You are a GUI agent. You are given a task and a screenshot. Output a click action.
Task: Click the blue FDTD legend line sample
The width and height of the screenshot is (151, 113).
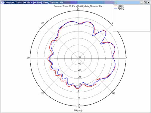point(116,9)
